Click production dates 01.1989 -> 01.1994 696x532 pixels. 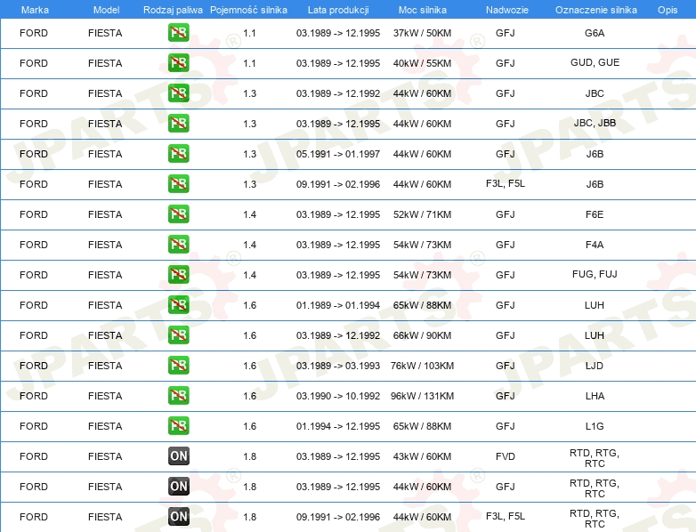pyautogui.click(x=338, y=305)
